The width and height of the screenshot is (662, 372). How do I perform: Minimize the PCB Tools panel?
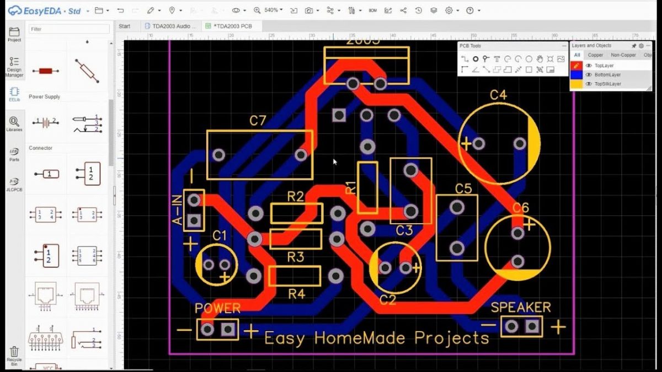pos(564,46)
